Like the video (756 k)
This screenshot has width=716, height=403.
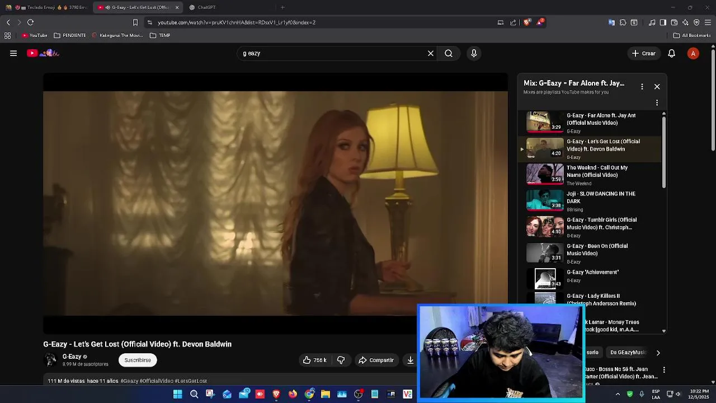click(314, 360)
